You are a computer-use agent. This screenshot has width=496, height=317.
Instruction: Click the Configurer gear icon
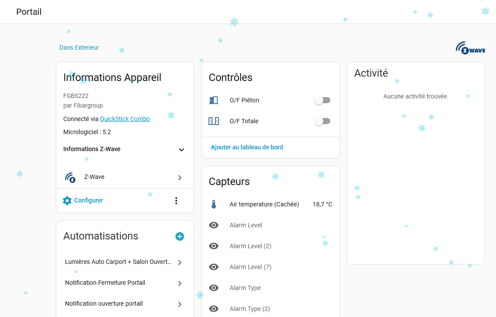click(67, 201)
